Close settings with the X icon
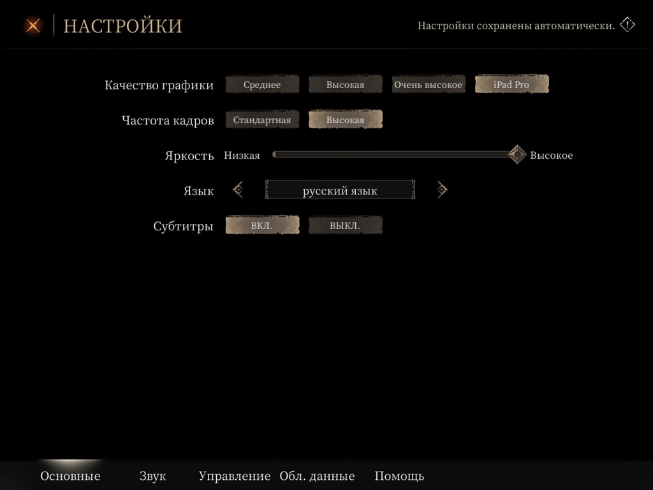 pos(33,26)
